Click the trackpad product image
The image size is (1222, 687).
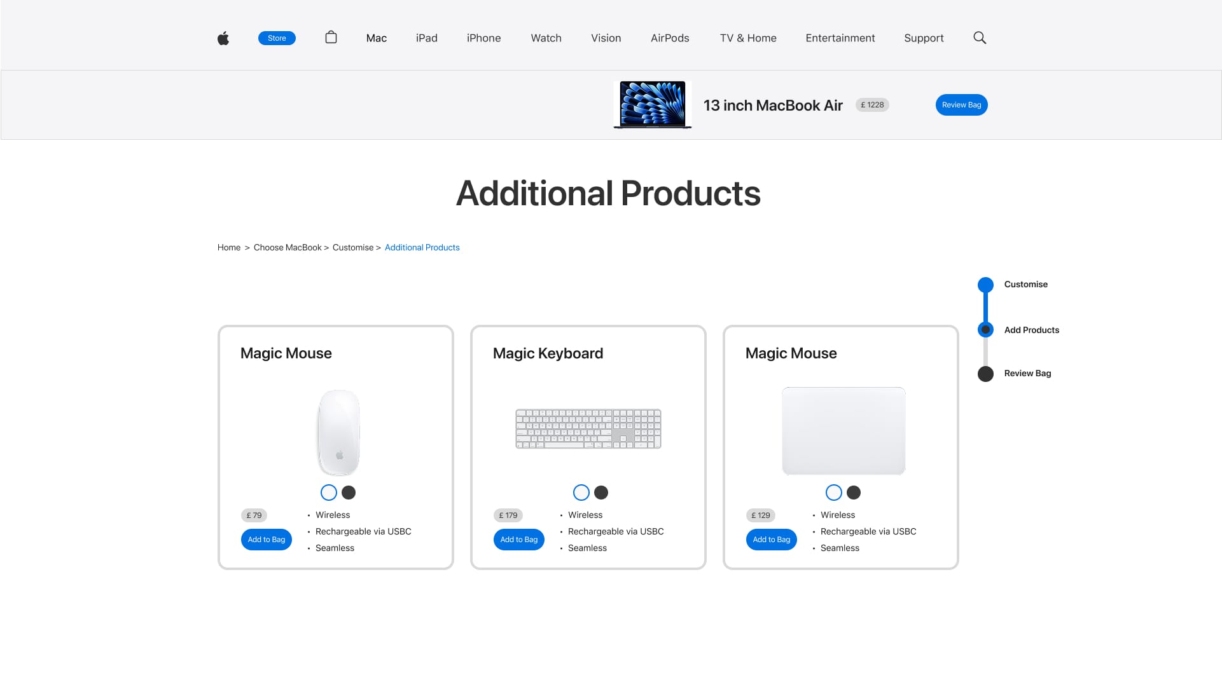[844, 431]
